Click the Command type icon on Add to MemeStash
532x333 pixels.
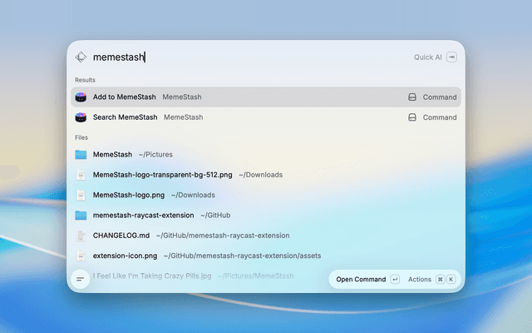[x=412, y=97]
